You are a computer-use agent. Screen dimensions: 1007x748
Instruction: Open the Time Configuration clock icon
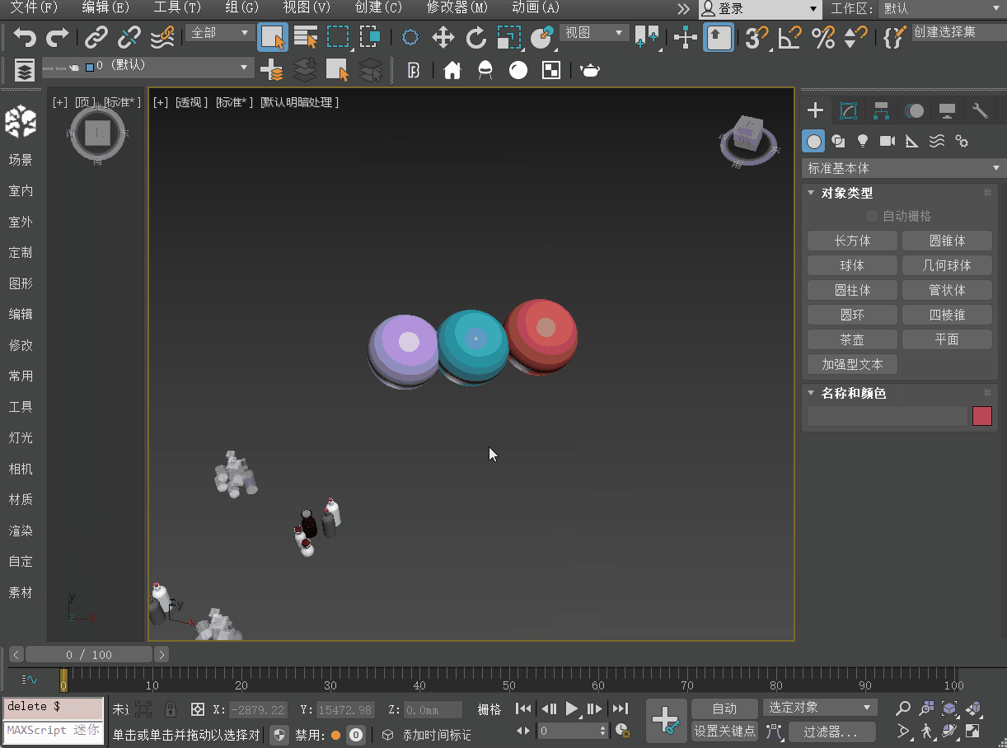point(622,731)
